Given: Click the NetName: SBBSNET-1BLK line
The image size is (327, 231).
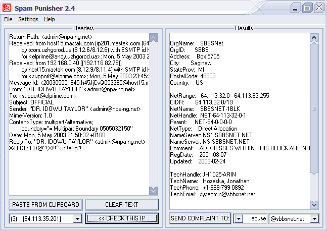Looking at the screenshot, I should [x=205, y=109].
